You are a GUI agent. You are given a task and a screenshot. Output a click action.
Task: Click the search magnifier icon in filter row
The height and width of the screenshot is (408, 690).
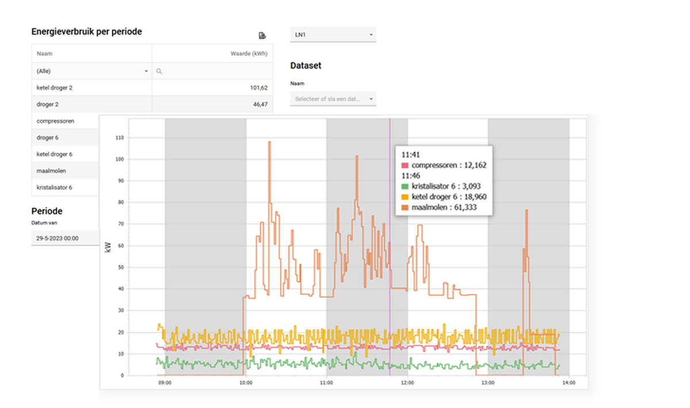pyautogui.click(x=159, y=71)
